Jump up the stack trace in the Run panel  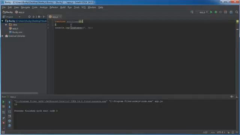(x=9, y=102)
